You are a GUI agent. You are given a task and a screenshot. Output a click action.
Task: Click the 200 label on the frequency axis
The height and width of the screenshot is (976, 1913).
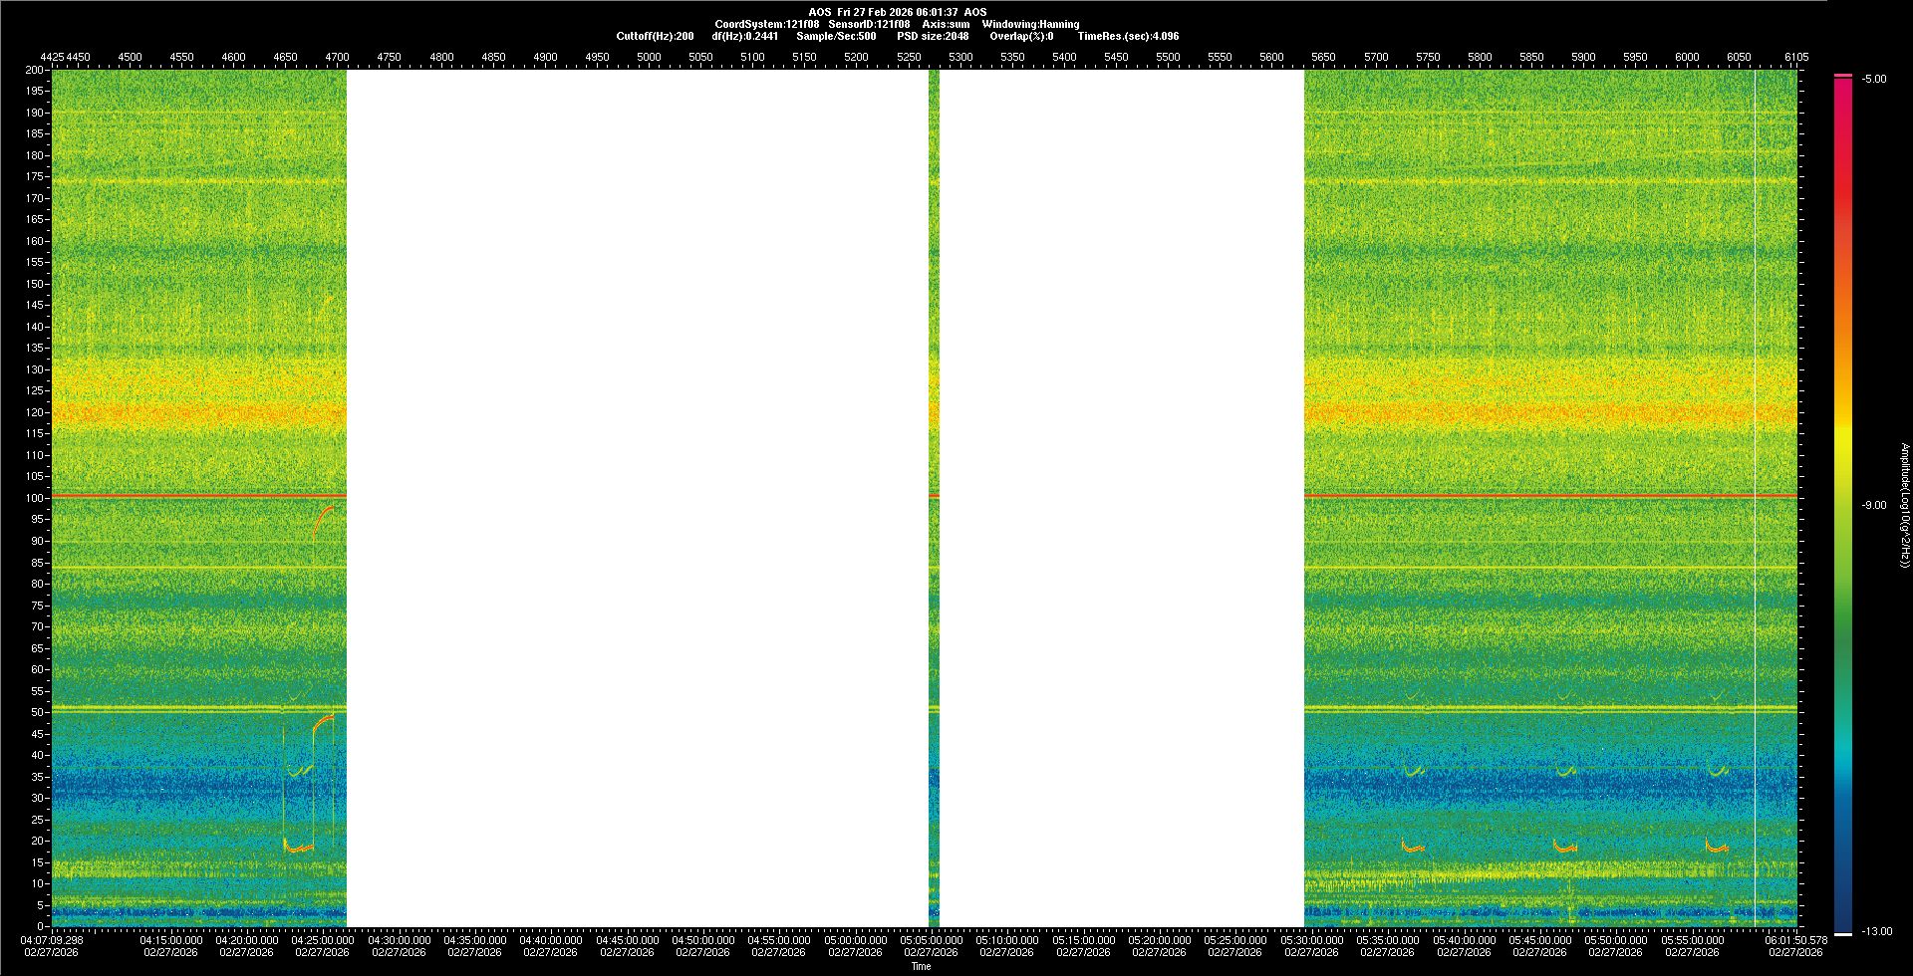tap(35, 71)
